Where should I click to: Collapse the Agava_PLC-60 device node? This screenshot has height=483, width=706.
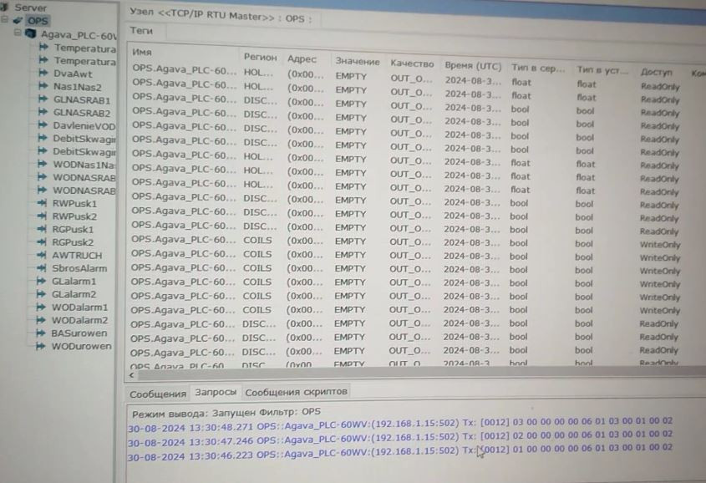click(17, 34)
